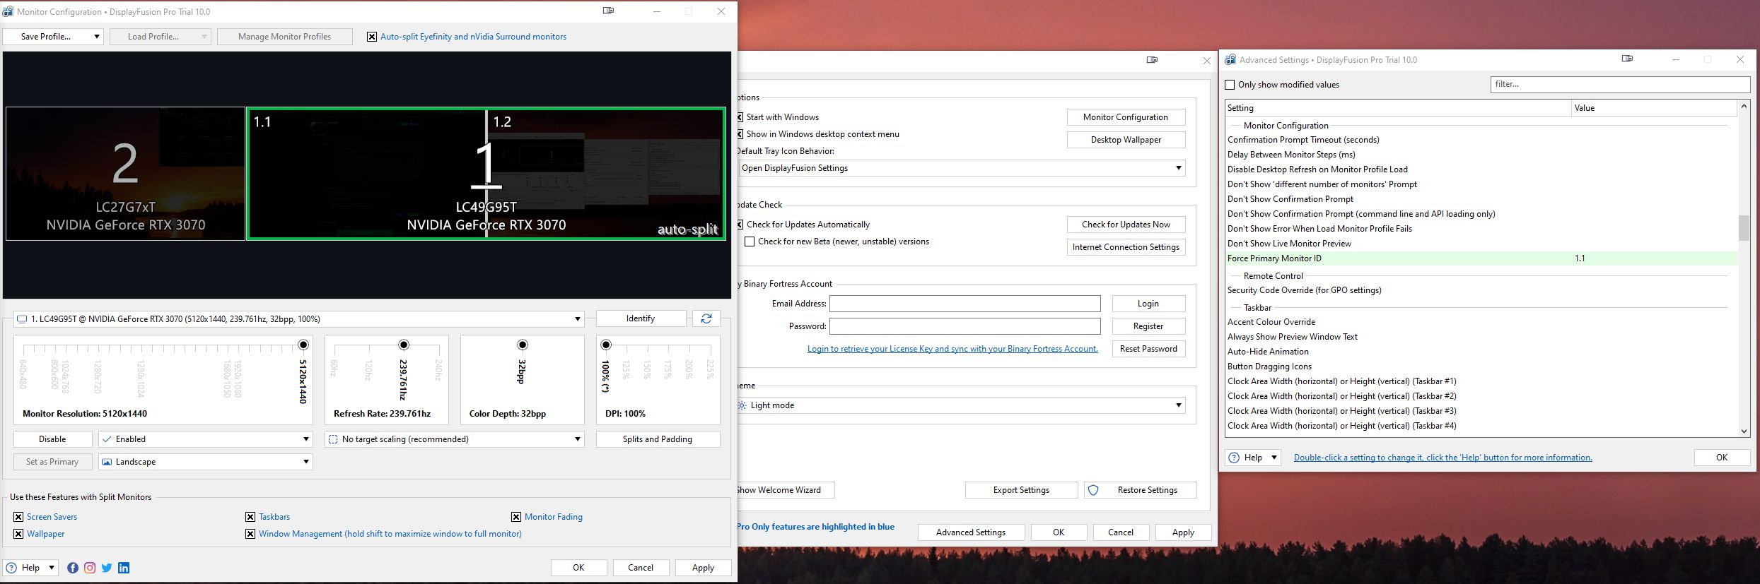Open the Light mode theme dropdown
Image resolution: width=1760 pixels, height=584 pixels.
(x=962, y=405)
